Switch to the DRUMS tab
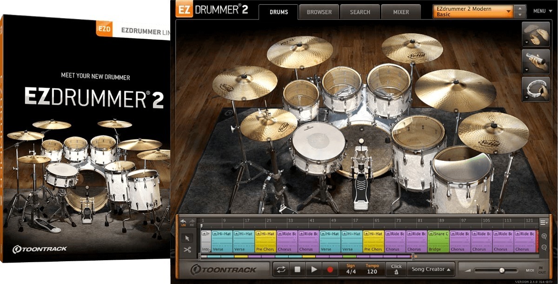This screenshot has height=284, width=558. click(279, 12)
